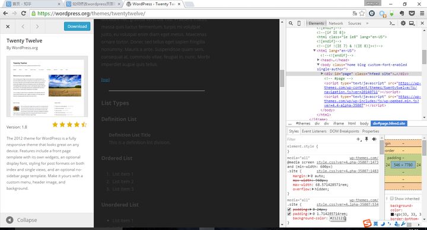The height and width of the screenshot is (230, 427).
Task: Click the DevTools inspect element magnifier icon
Action: pos(291,23)
